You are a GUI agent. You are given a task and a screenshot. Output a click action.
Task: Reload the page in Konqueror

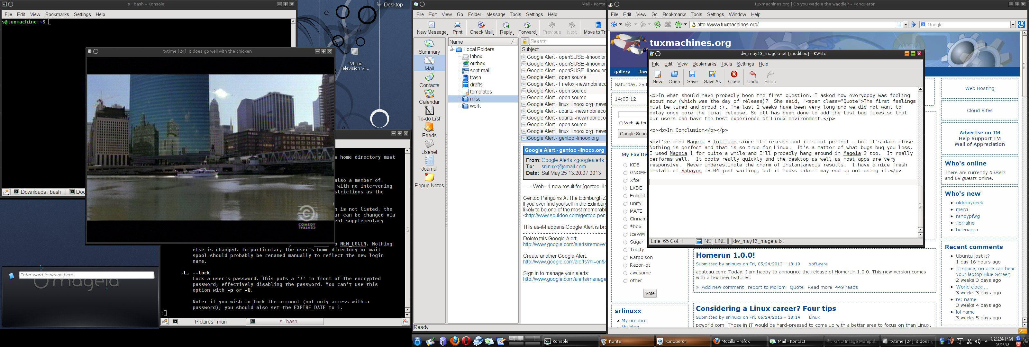tap(657, 25)
